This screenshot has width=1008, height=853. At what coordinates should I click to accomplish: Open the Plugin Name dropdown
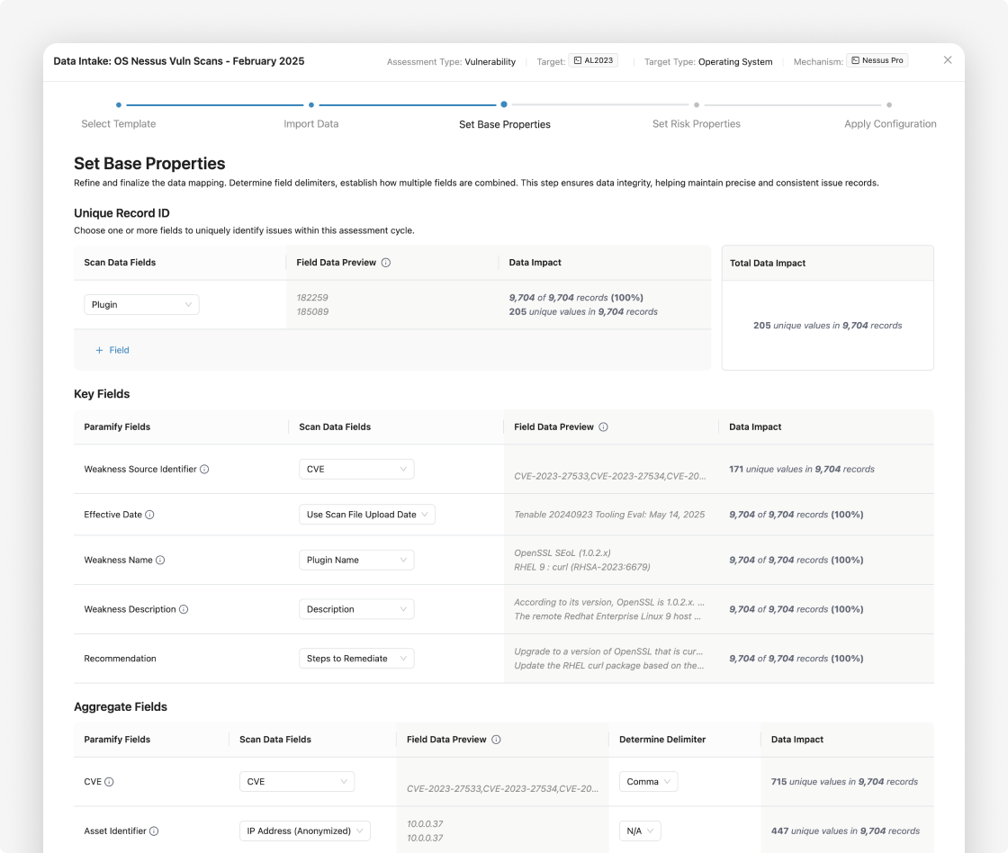pos(356,560)
